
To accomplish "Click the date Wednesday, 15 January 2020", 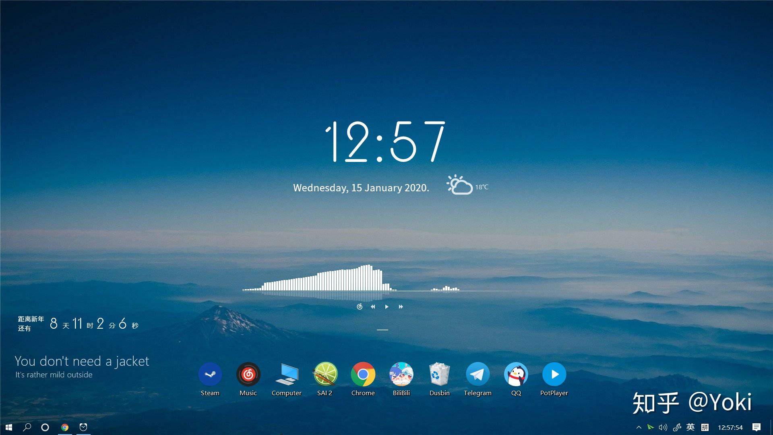I will [x=361, y=188].
